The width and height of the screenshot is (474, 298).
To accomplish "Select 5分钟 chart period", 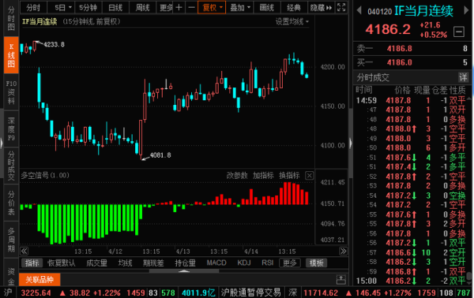I will pos(88,8).
